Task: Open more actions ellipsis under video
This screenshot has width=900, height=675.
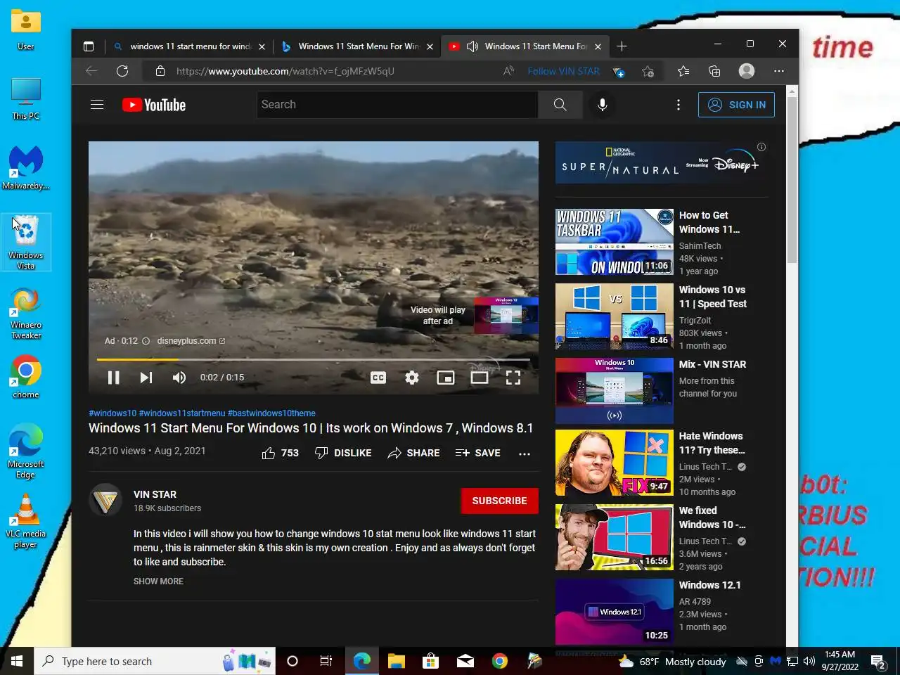Action: (525, 454)
